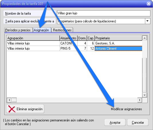Click the Dorm. value 4 cell
The height and width of the screenshot is (130, 153).
tap(82, 43)
